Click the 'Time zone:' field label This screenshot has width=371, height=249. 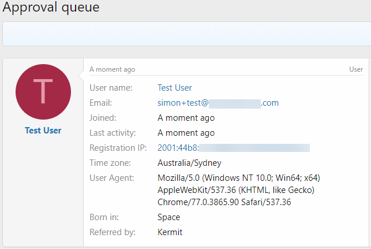coord(111,163)
